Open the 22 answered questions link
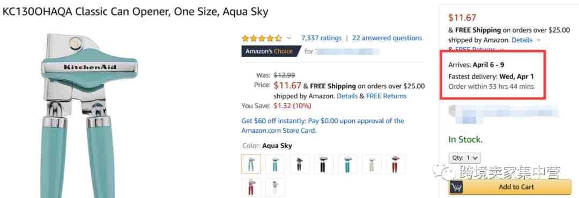 [387, 38]
